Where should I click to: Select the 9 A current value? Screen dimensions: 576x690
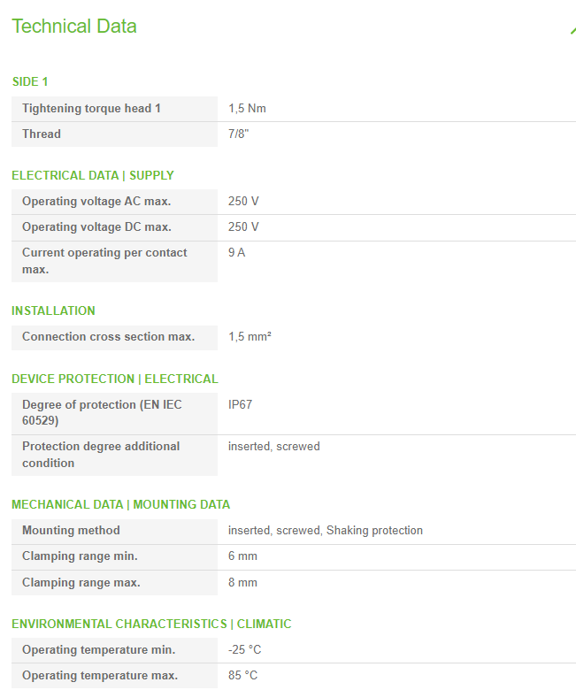click(237, 253)
